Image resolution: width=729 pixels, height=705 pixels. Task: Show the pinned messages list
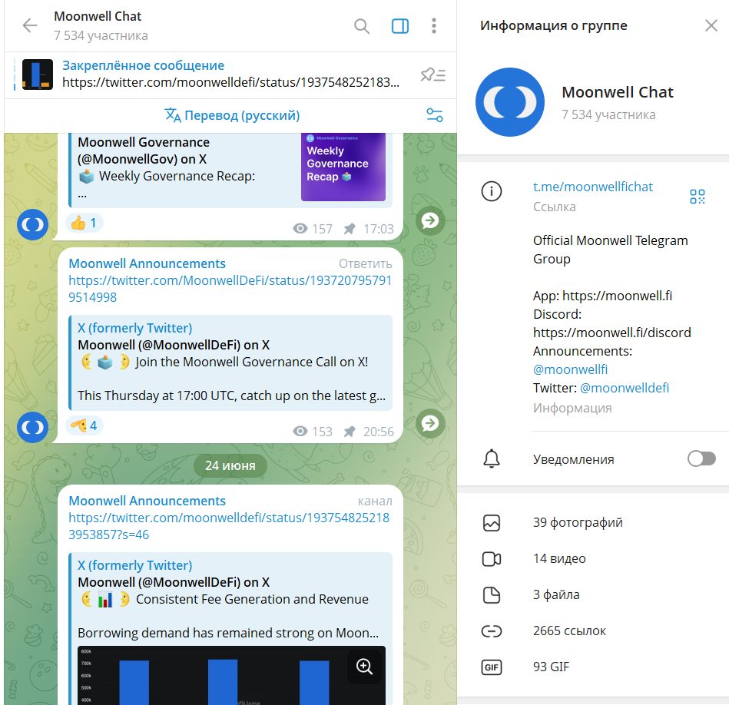pyautogui.click(x=433, y=74)
